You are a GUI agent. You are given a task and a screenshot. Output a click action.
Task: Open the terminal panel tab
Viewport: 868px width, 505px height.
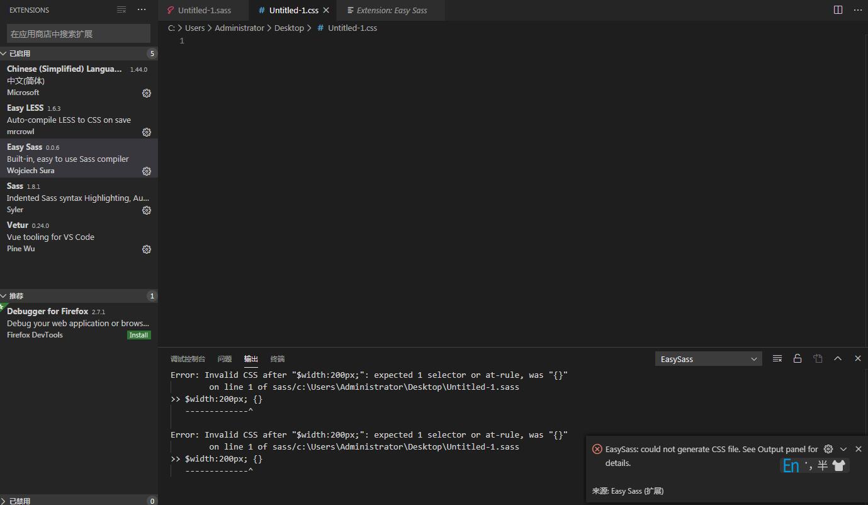(x=278, y=359)
